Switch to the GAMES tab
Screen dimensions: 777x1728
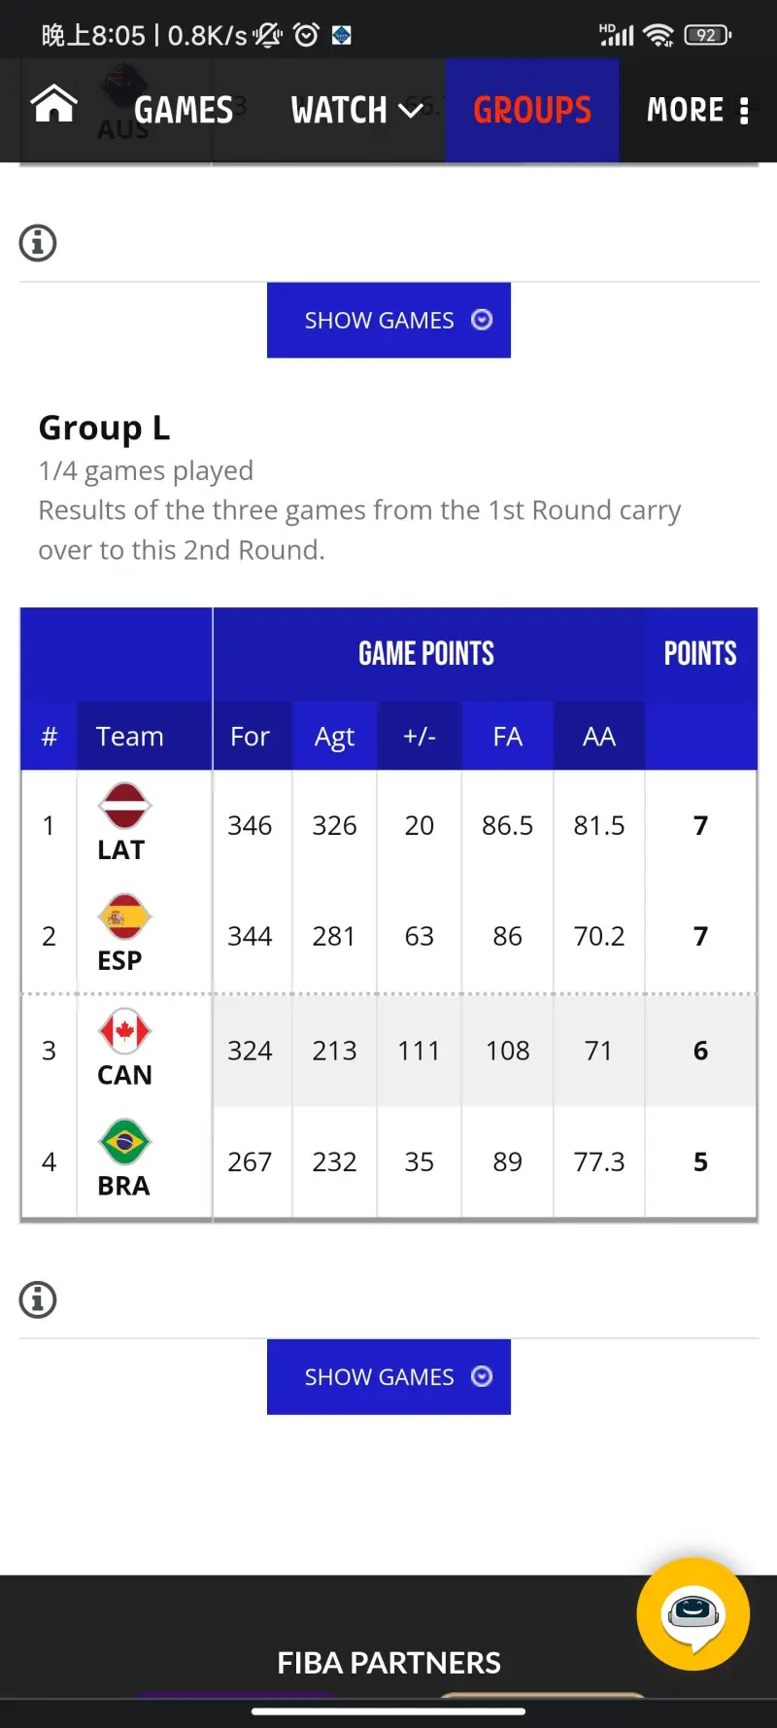pos(184,111)
